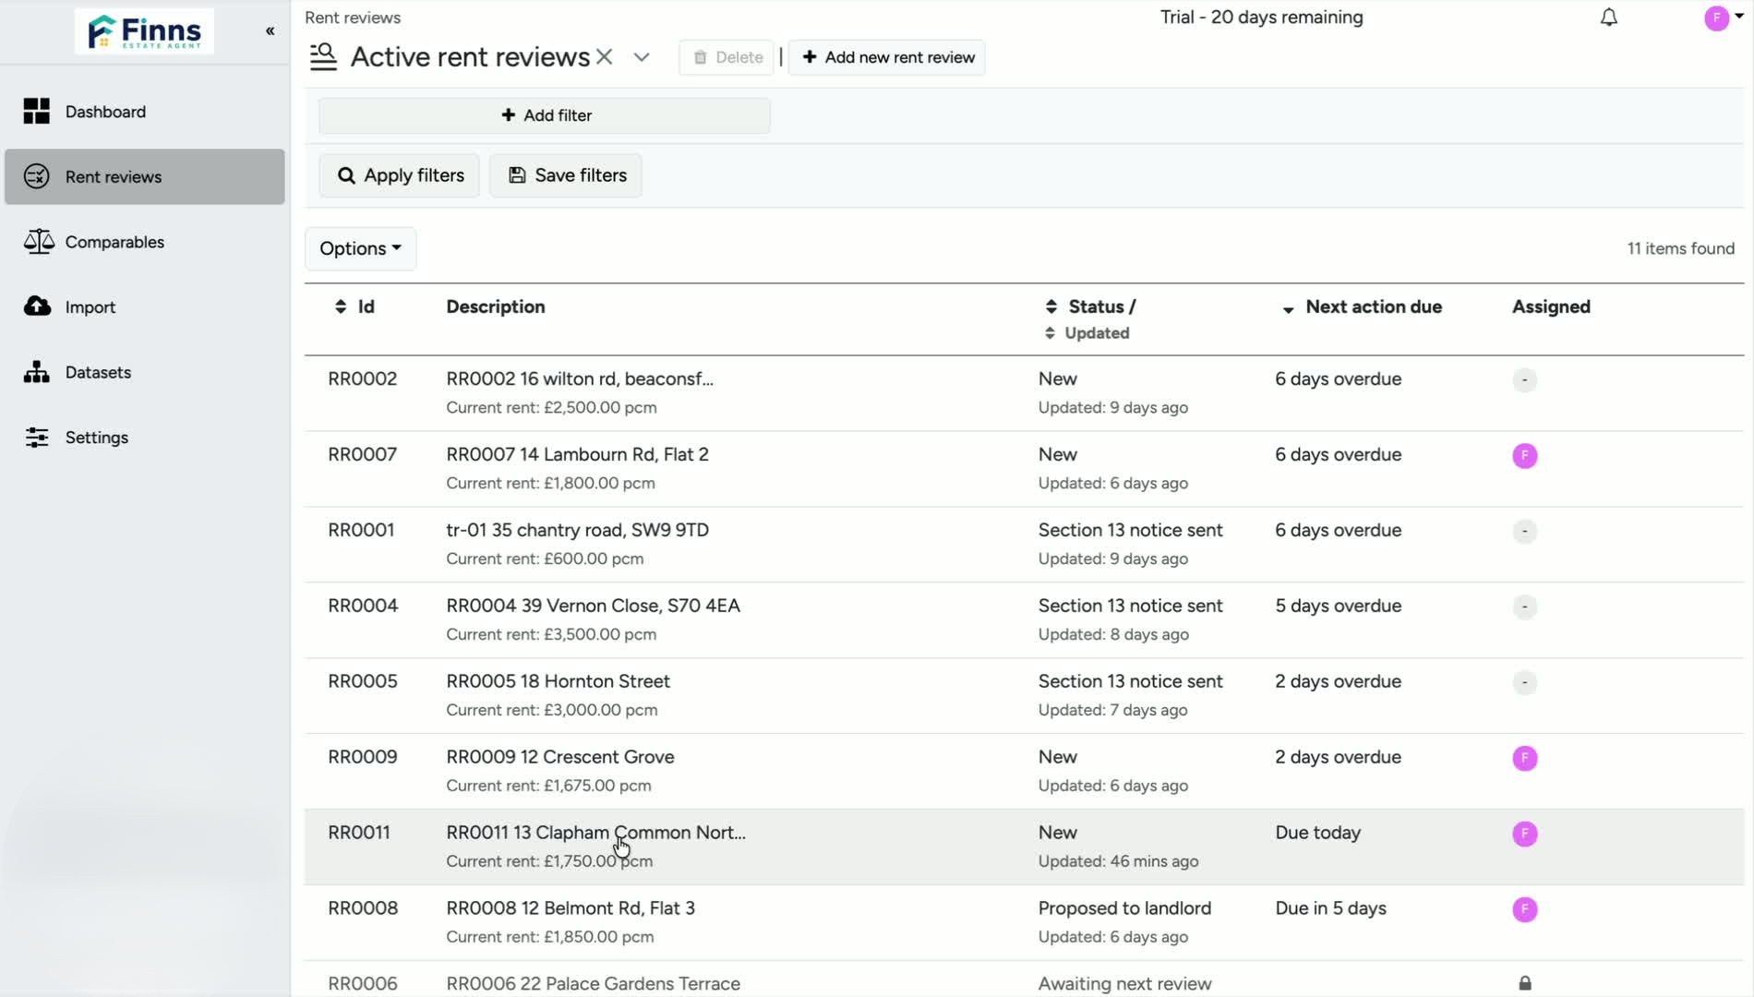Open tr-01 35 chantry road review
The image size is (1754, 997).
578,530
